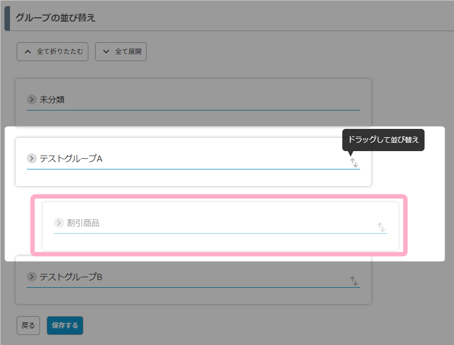Expand テストグループB with its chevron
Viewport: 454px width, 345px height.
click(x=32, y=277)
